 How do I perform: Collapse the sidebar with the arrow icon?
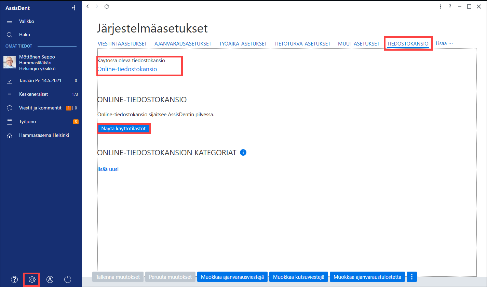pyautogui.click(x=73, y=8)
